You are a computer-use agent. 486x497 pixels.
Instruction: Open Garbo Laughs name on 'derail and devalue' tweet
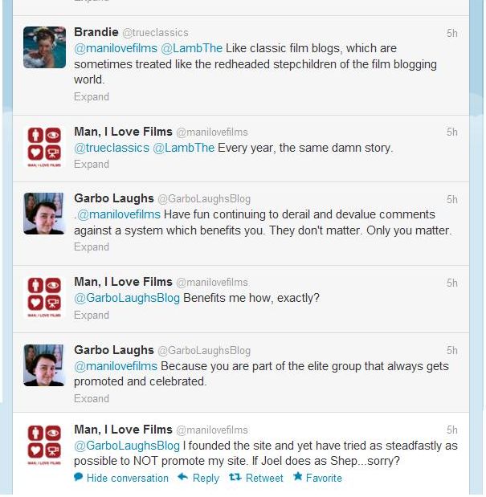point(113,198)
